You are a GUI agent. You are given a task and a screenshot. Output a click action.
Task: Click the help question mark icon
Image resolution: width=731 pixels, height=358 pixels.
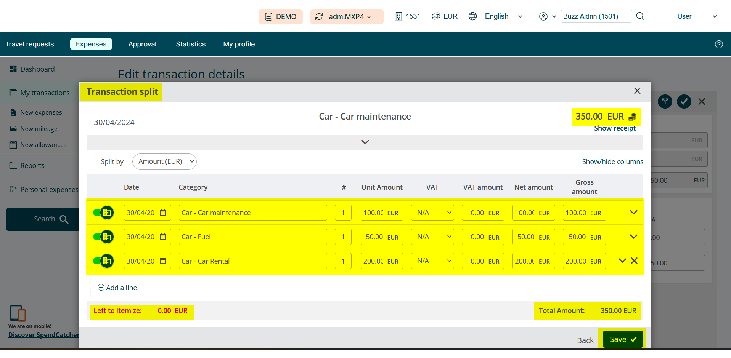(718, 44)
